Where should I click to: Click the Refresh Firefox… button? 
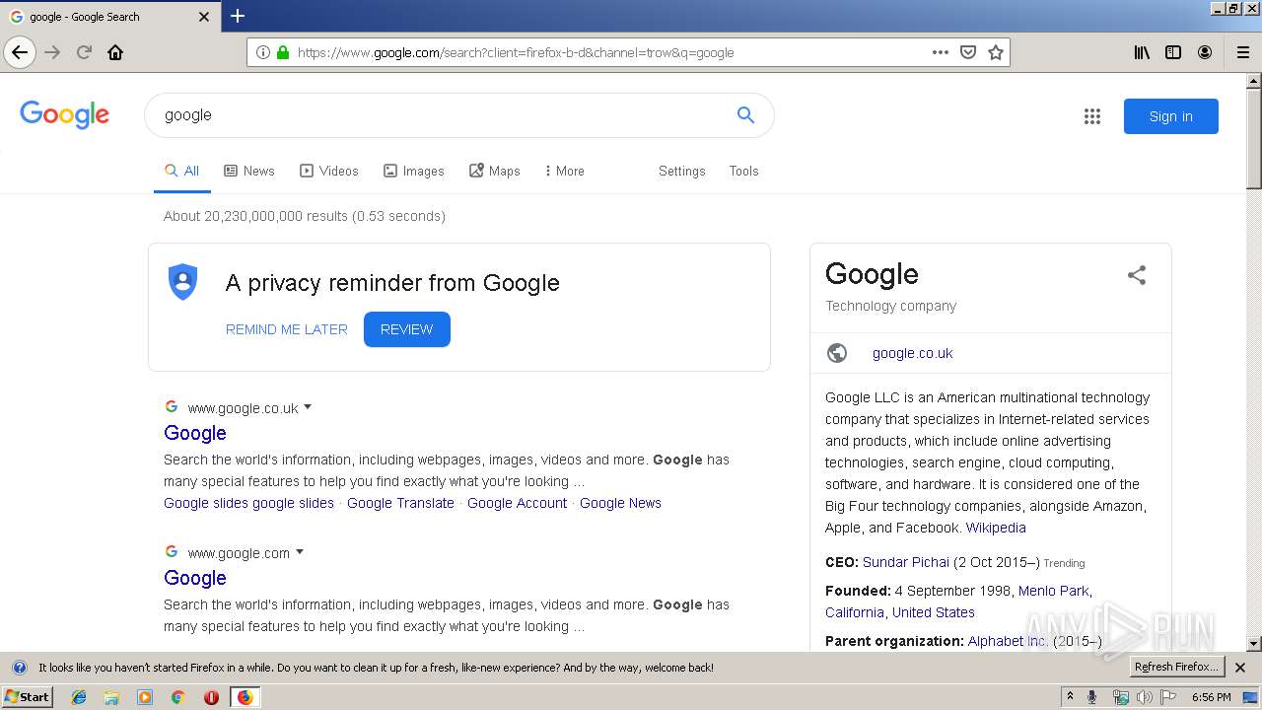click(x=1176, y=668)
